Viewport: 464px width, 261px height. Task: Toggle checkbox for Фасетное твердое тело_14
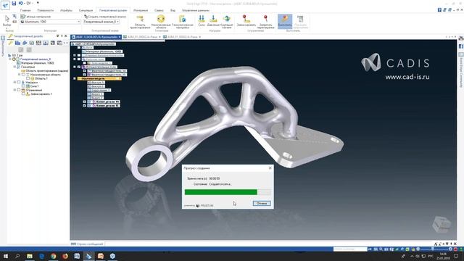point(84,71)
